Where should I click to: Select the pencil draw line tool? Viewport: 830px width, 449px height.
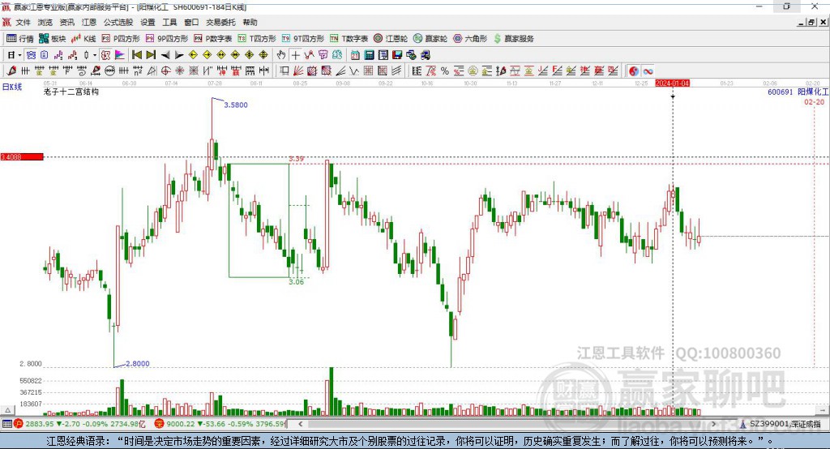tap(11, 71)
